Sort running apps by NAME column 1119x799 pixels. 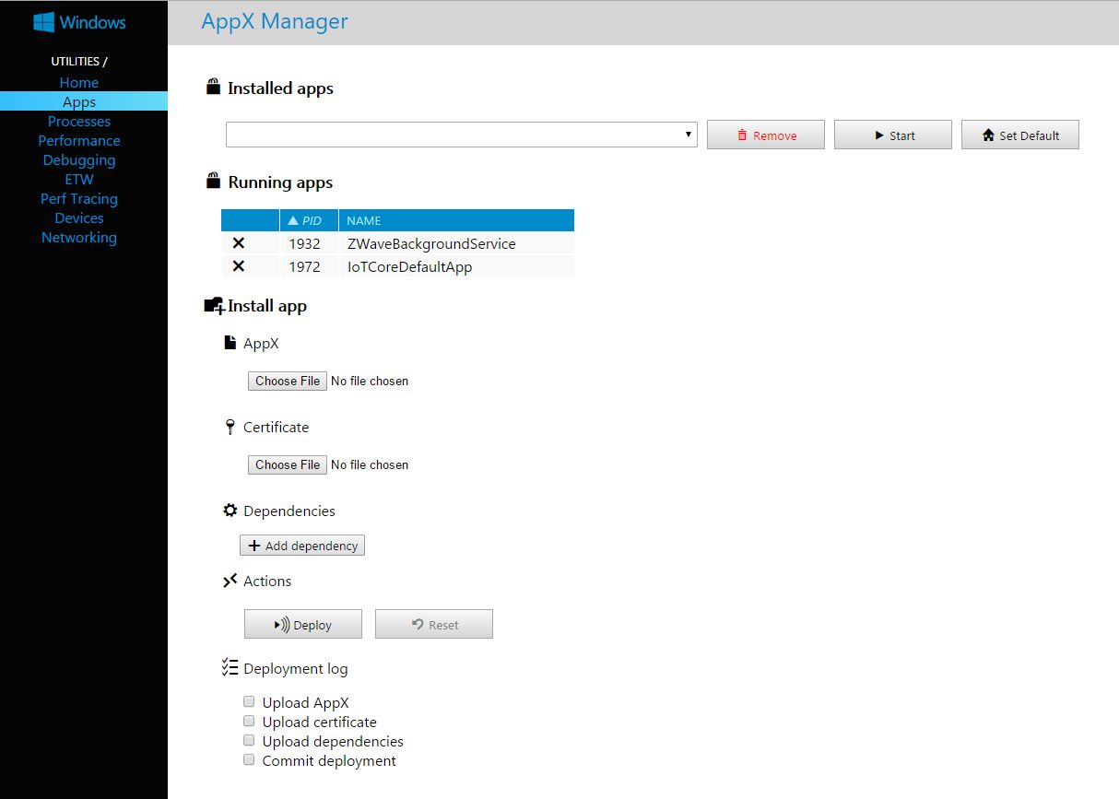(x=363, y=220)
